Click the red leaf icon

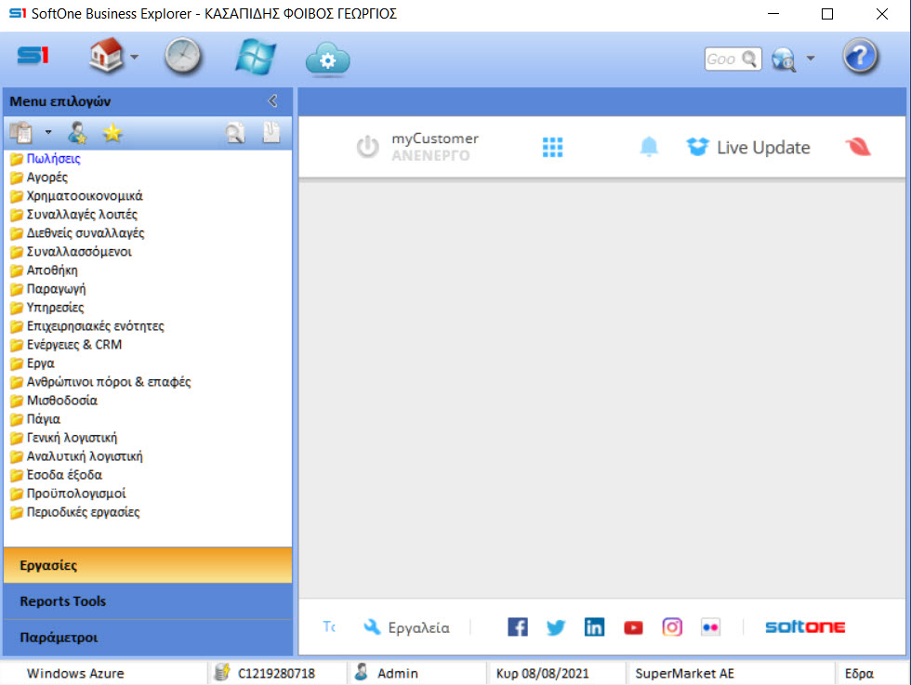click(858, 147)
